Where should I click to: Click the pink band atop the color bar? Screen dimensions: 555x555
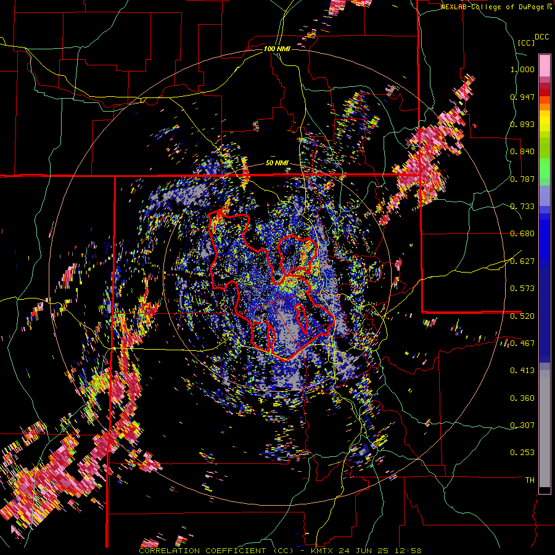point(545,65)
